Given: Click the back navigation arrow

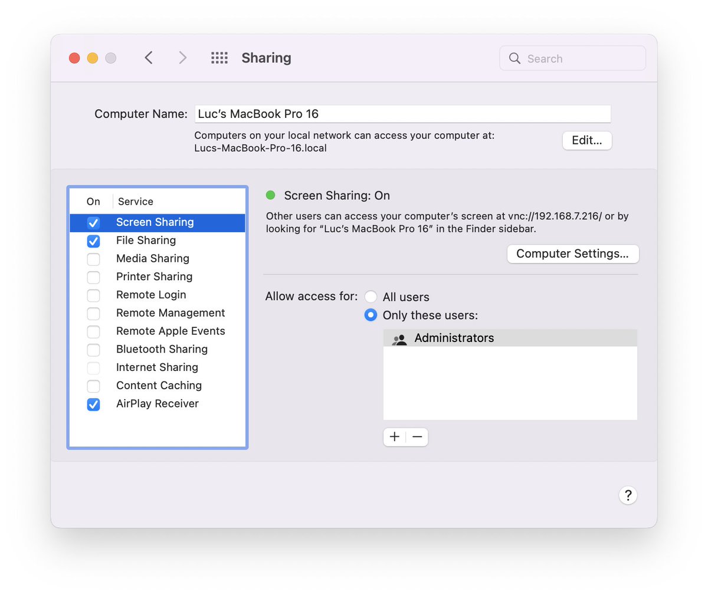Looking at the screenshot, I should [x=148, y=57].
